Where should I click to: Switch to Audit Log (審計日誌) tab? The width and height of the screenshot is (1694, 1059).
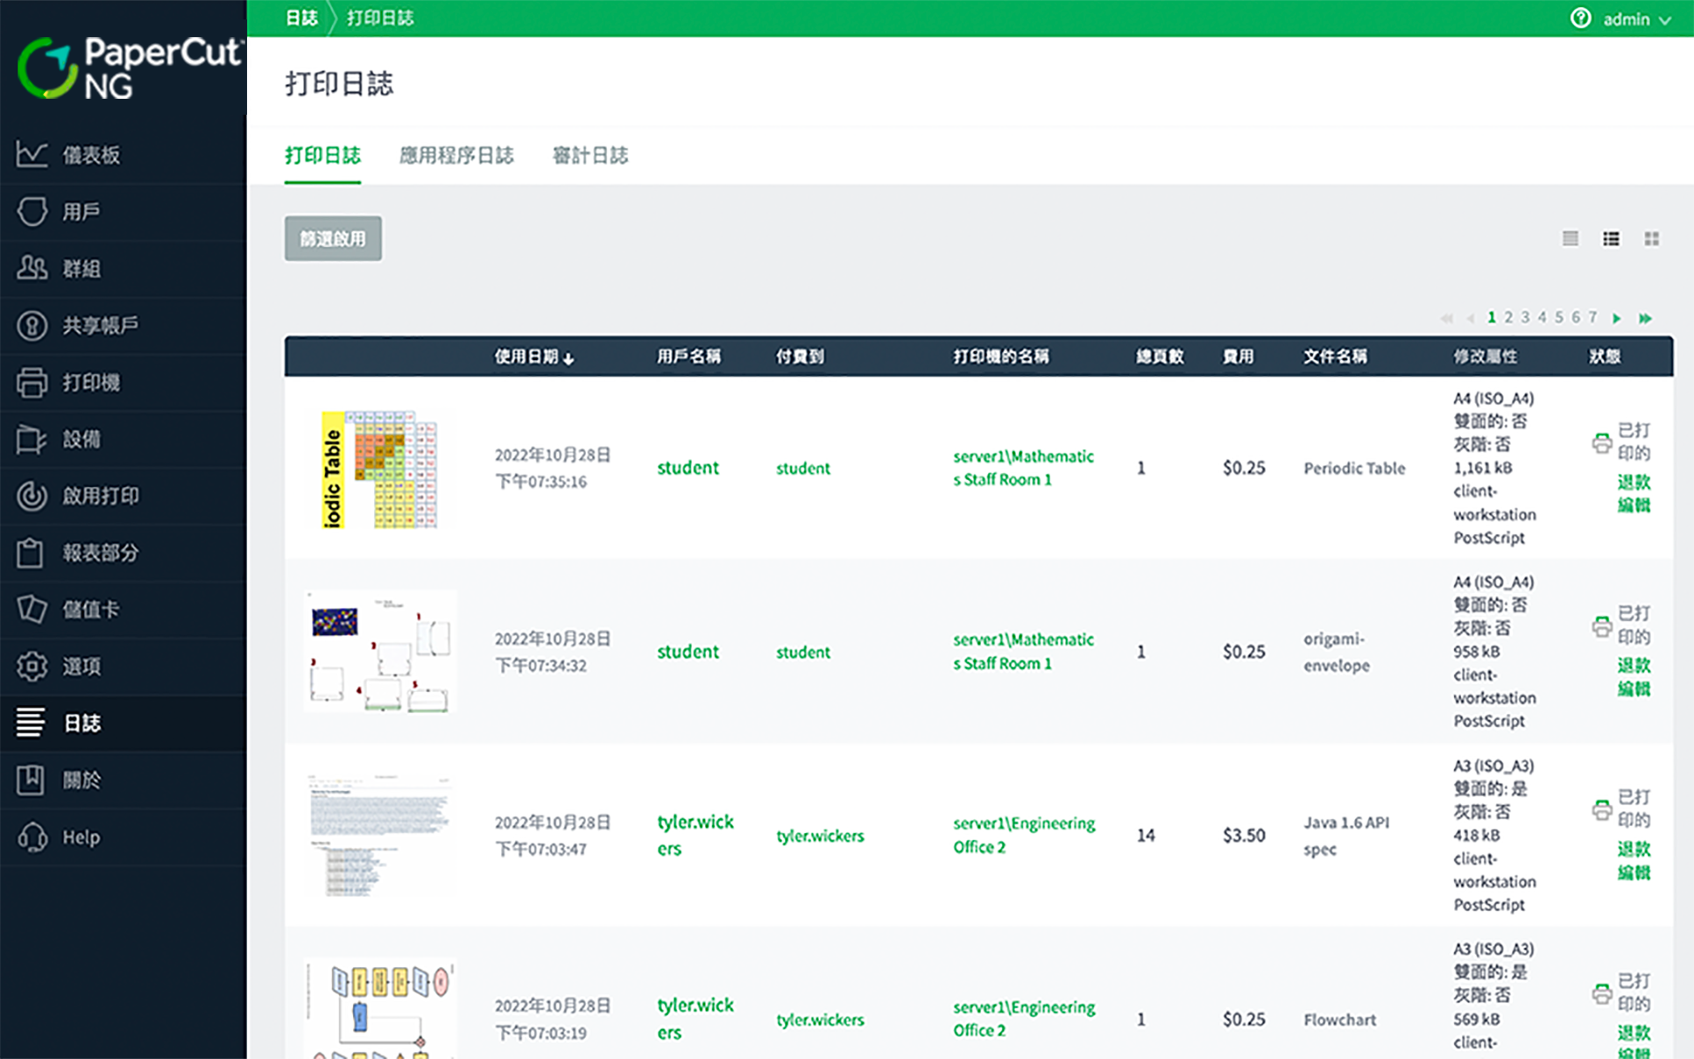tap(590, 155)
